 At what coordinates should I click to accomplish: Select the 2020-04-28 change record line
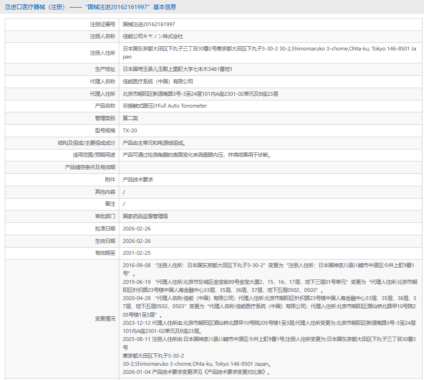coord(269,307)
